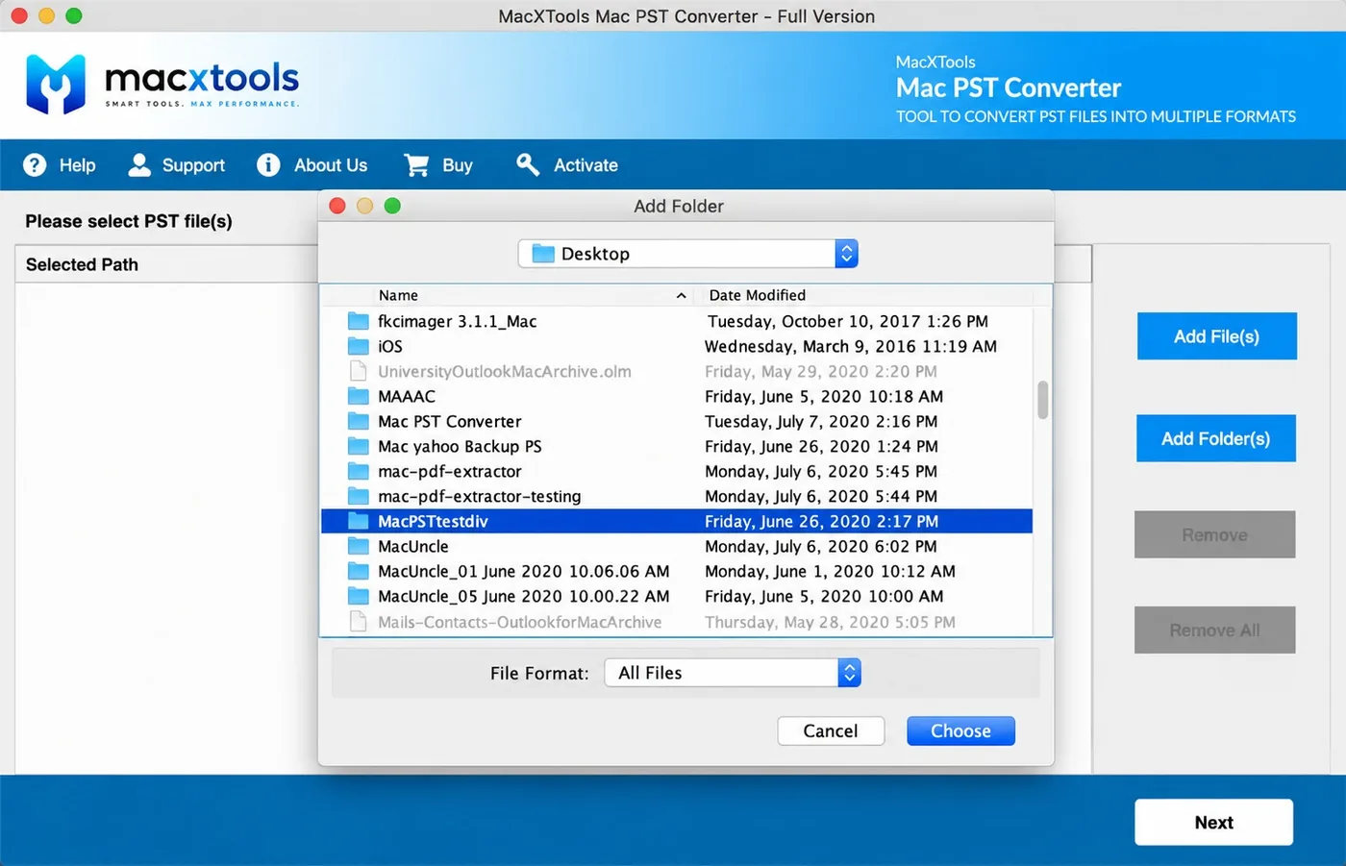The height and width of the screenshot is (866, 1346).
Task: Click the macxtools logo
Action: pyautogui.click(x=162, y=85)
